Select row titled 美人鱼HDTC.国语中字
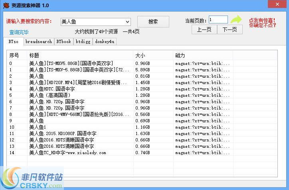The width and height of the screenshot is (289, 190). pyautogui.click(x=52, y=89)
